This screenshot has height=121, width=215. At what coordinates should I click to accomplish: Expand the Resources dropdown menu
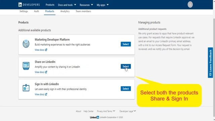(x=86, y=5)
